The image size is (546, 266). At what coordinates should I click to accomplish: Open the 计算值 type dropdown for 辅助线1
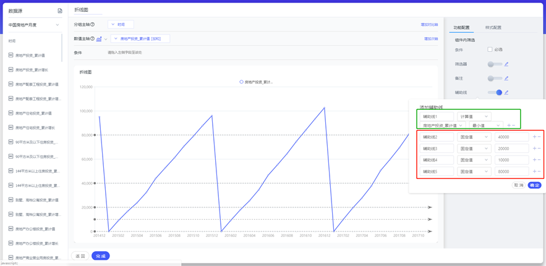474,116
